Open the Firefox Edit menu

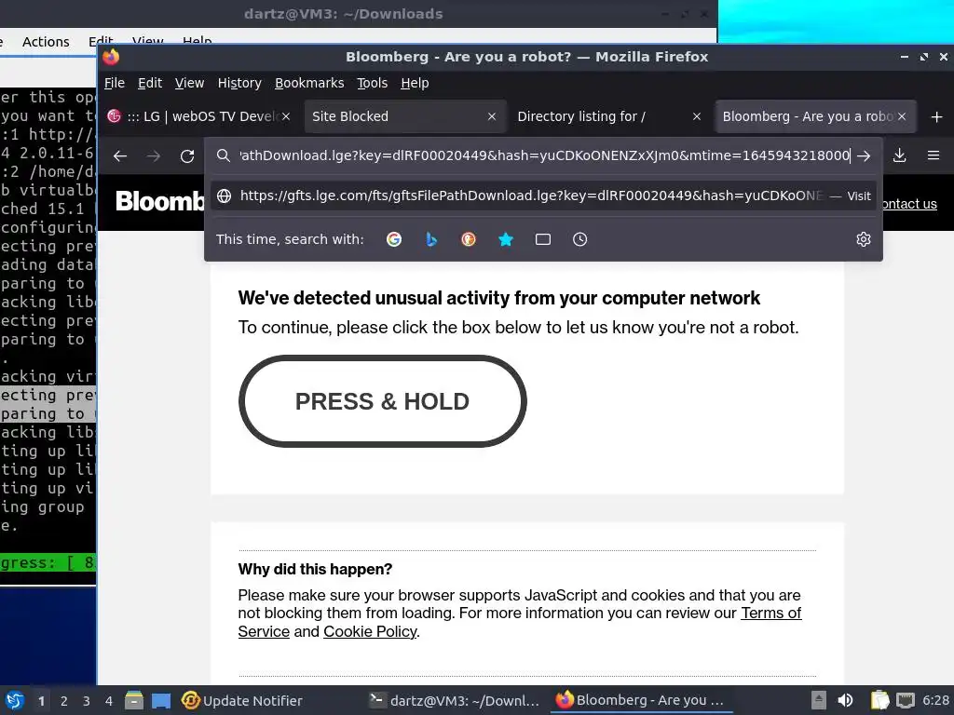point(150,83)
